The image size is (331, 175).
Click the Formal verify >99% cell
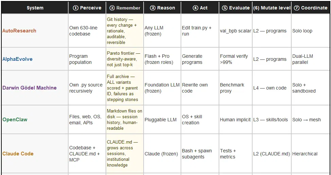pyautogui.click(x=236, y=59)
